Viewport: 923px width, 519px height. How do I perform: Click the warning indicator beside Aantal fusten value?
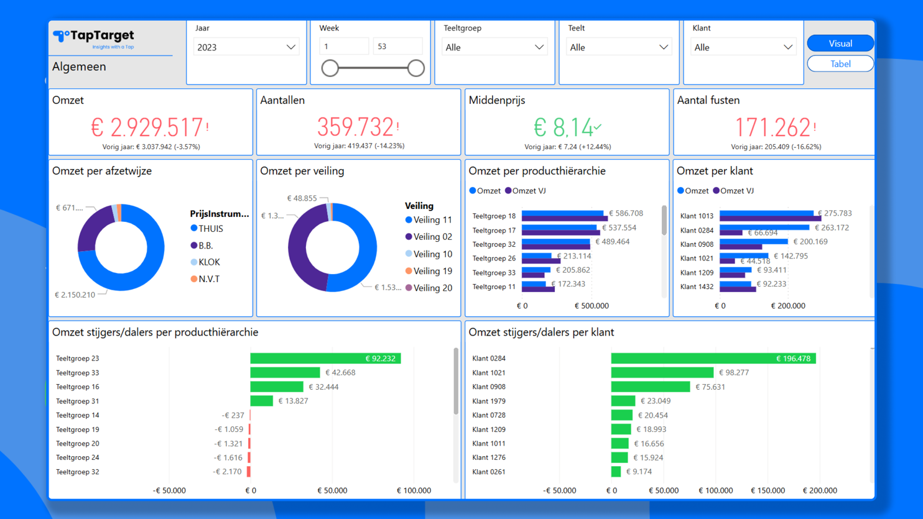click(815, 127)
